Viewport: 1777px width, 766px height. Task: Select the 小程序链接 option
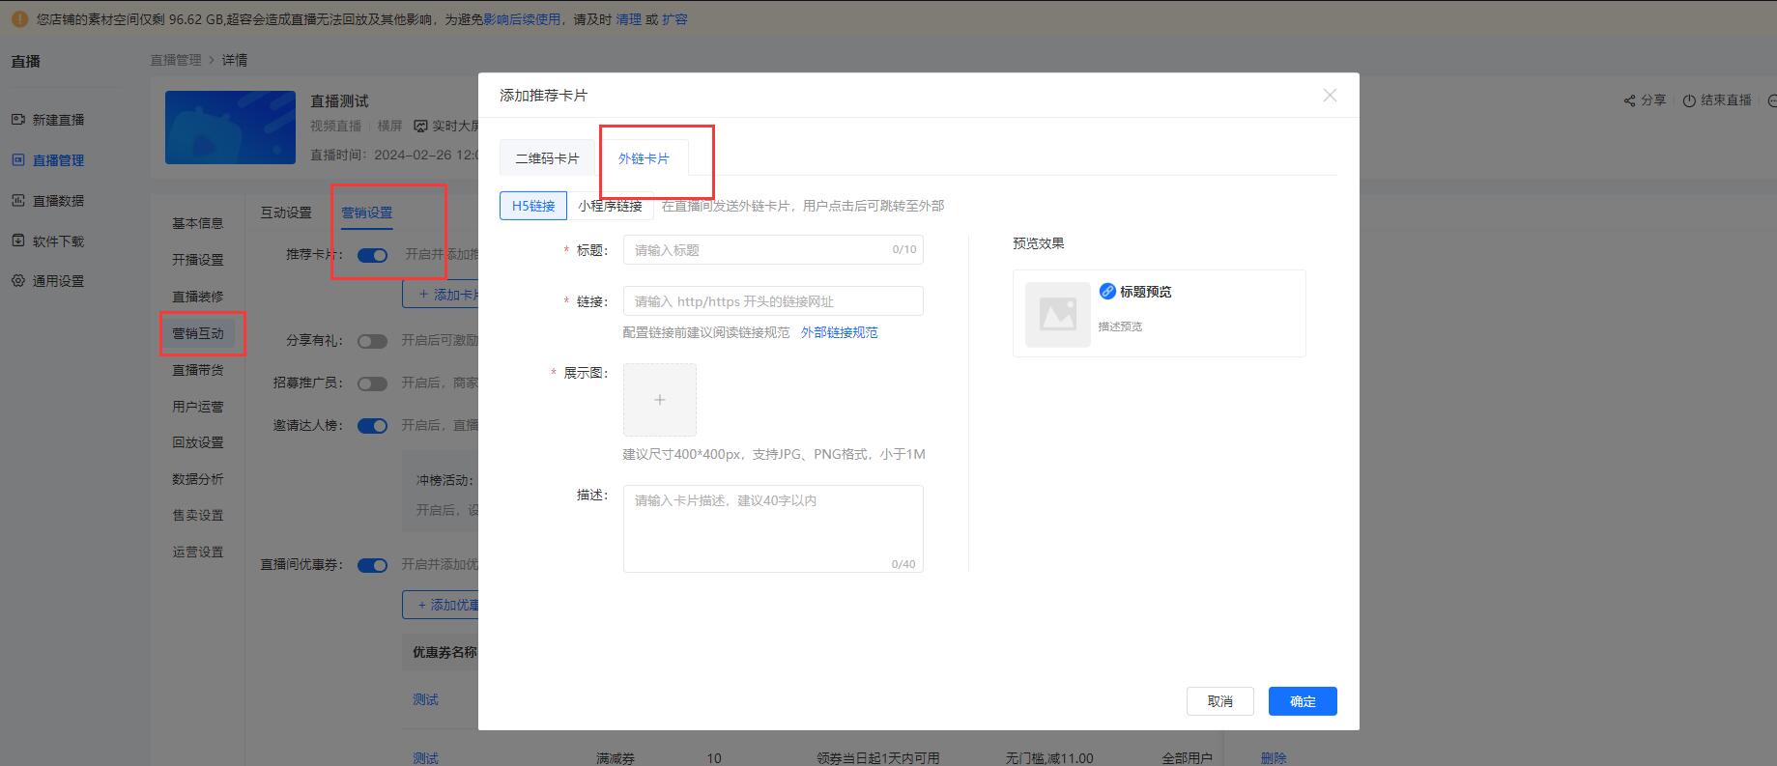tap(610, 206)
